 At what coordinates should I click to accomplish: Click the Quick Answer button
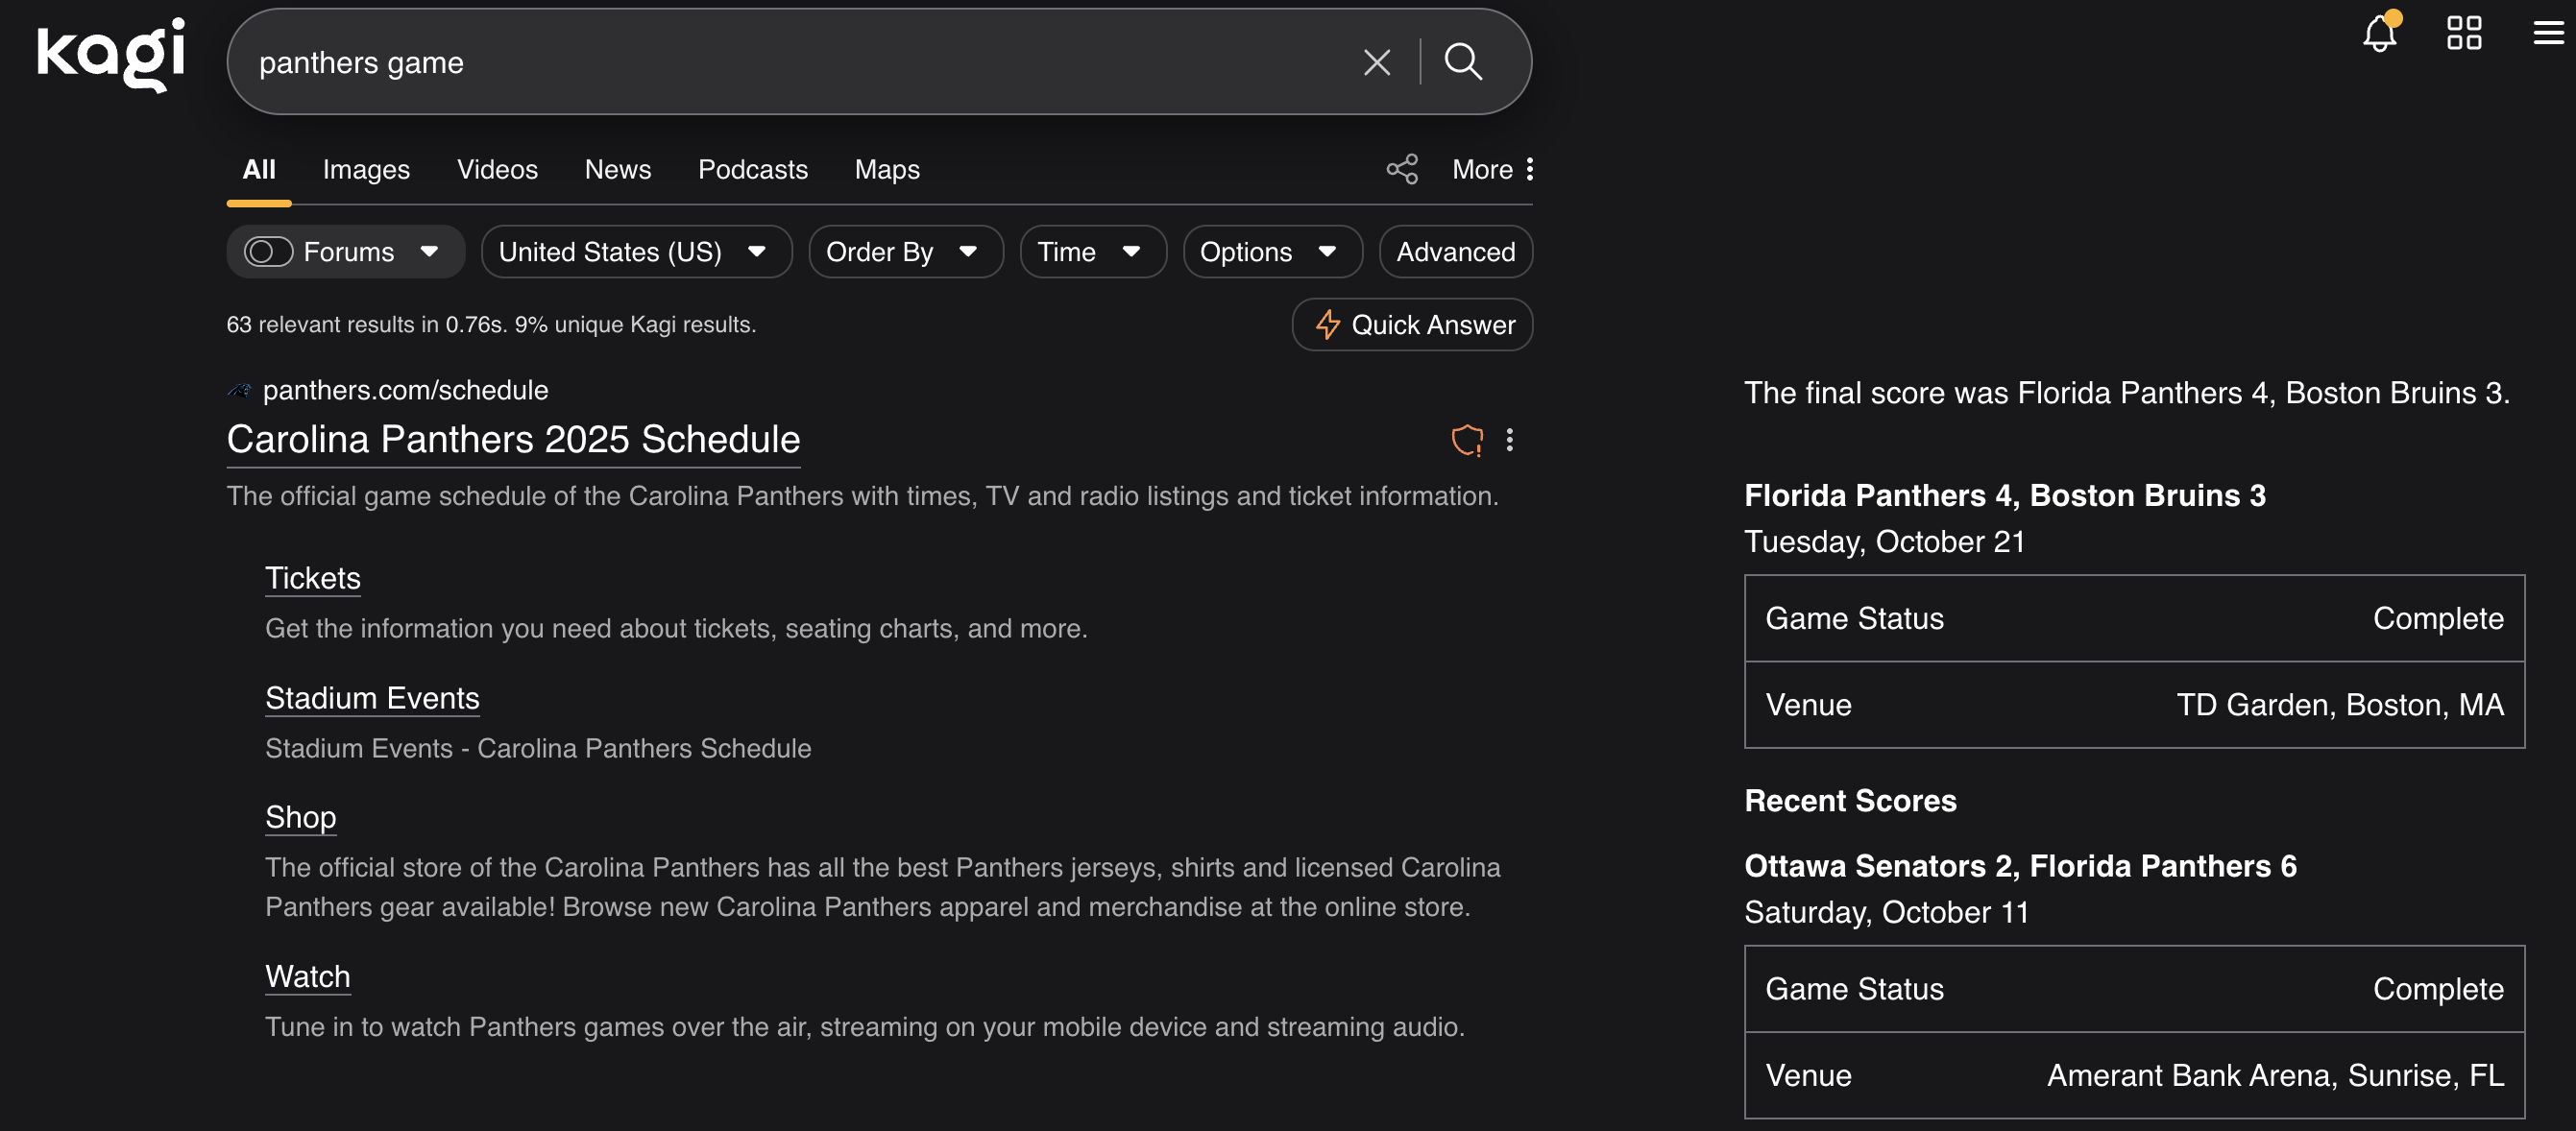pyautogui.click(x=1412, y=325)
